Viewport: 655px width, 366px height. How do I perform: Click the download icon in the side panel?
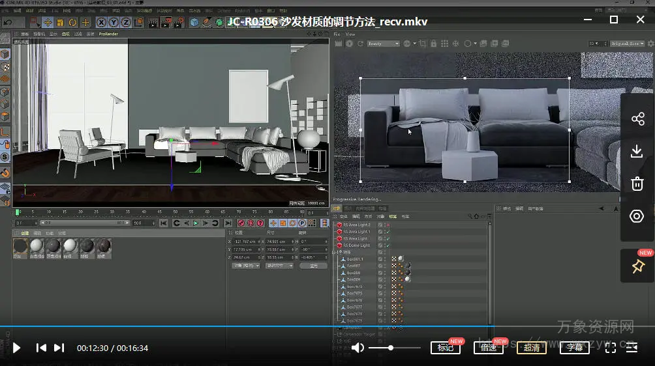click(637, 152)
